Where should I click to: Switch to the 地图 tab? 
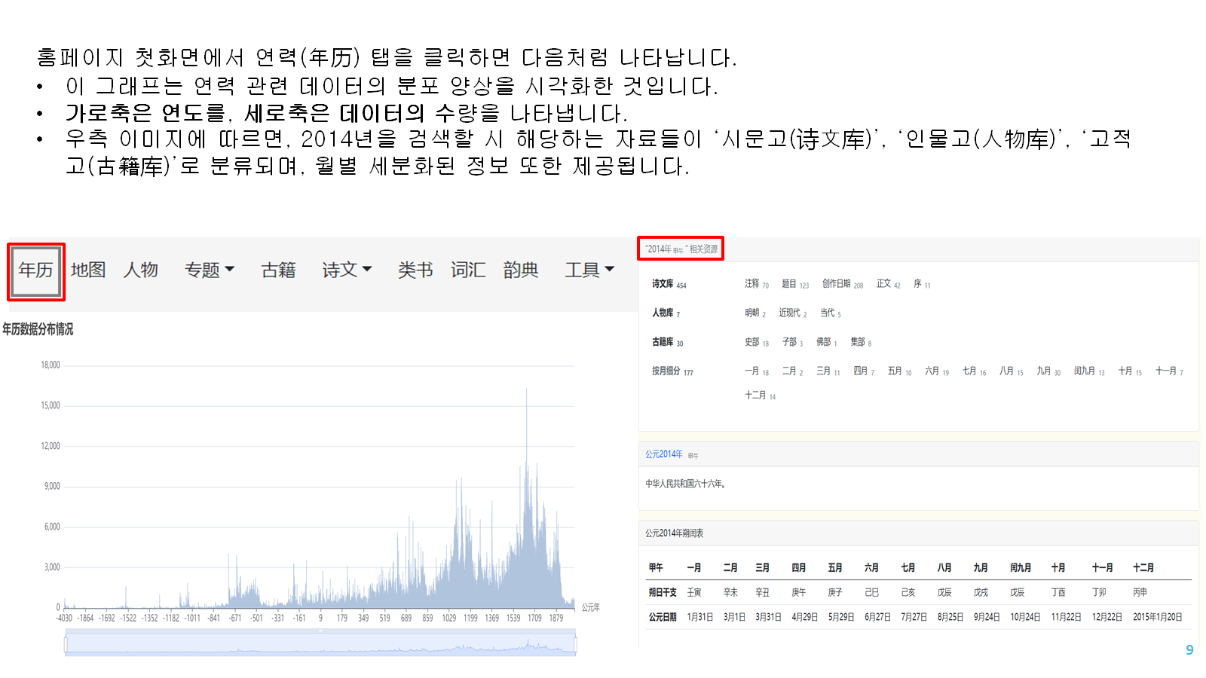pyautogui.click(x=88, y=270)
